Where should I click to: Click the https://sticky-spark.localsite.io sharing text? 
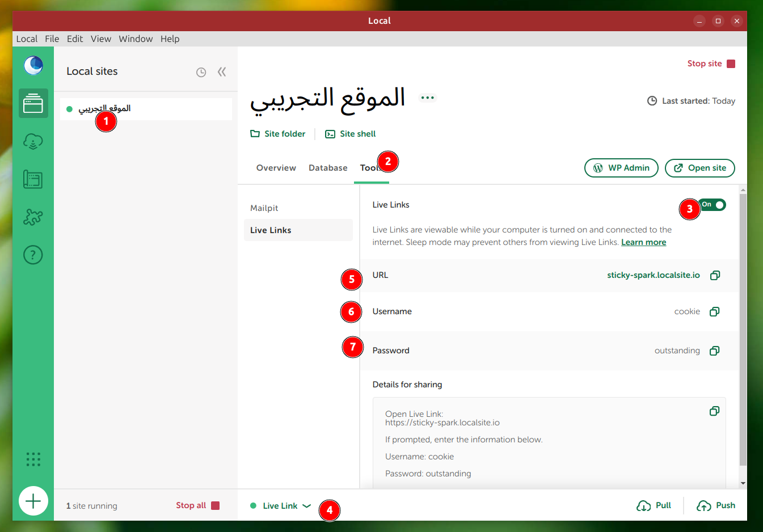tap(442, 423)
